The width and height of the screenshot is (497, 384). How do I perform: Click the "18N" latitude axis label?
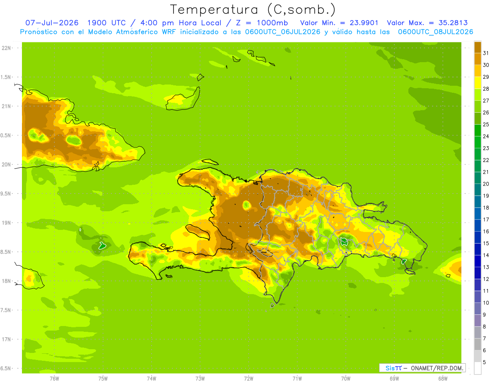[x=6, y=281]
